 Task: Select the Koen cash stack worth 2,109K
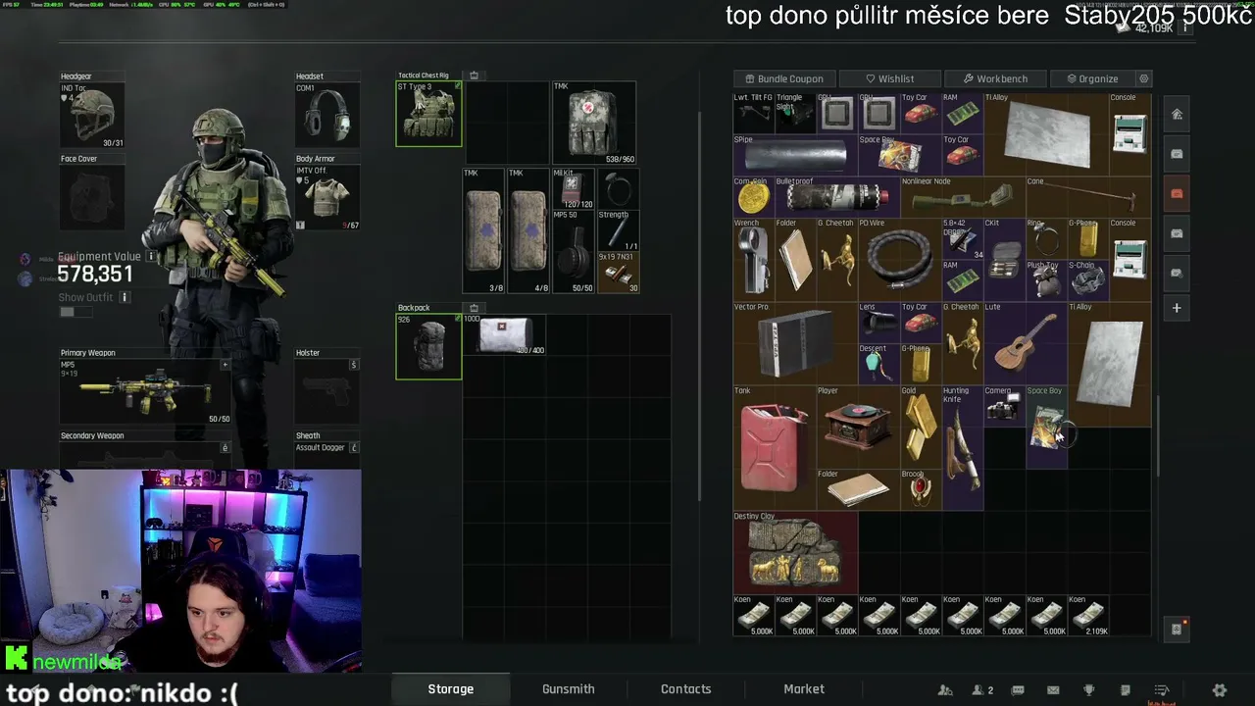[1087, 615]
